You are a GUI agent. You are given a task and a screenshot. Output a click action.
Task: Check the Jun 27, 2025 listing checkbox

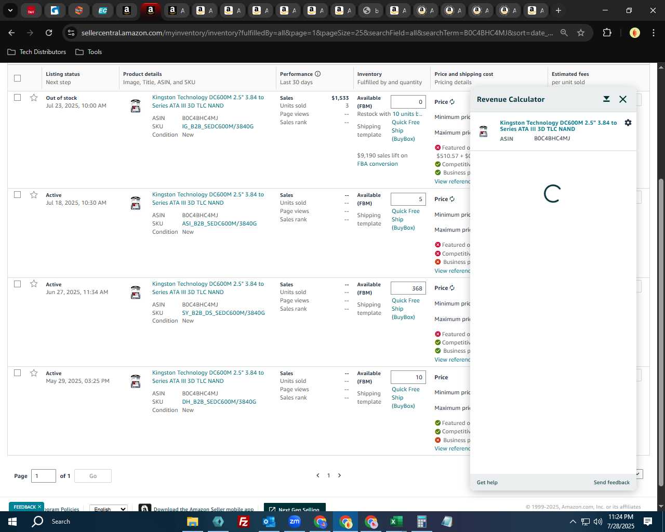pyautogui.click(x=17, y=284)
